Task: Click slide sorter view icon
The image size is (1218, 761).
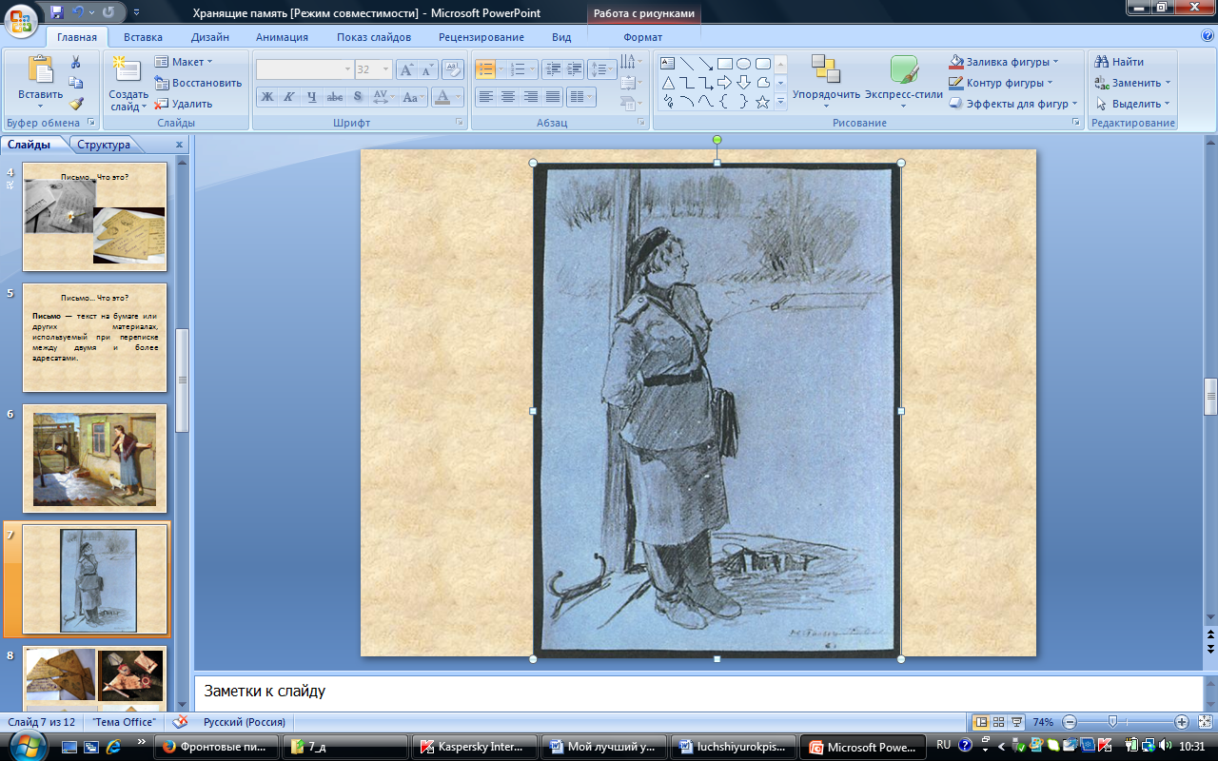Action: (x=999, y=722)
